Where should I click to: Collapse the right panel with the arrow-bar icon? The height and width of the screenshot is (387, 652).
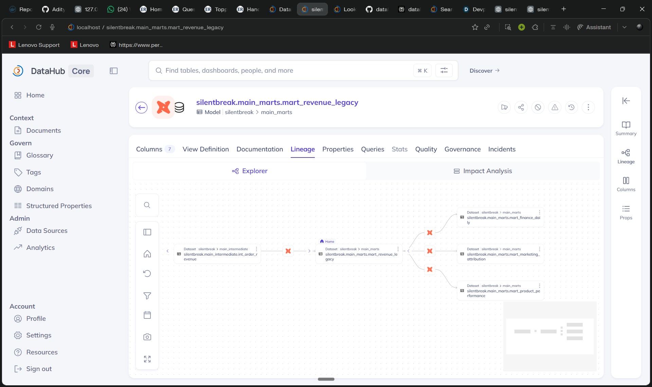tap(626, 101)
